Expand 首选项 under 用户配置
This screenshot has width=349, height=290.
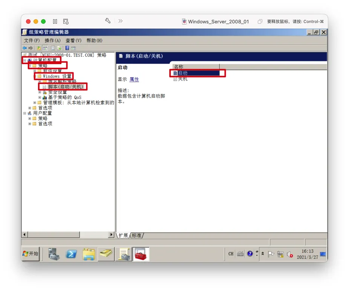30,124
